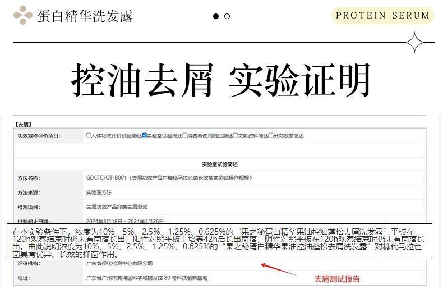Switch to the second hollow carousel dot
This screenshot has height=298, width=443.
(227, 16)
